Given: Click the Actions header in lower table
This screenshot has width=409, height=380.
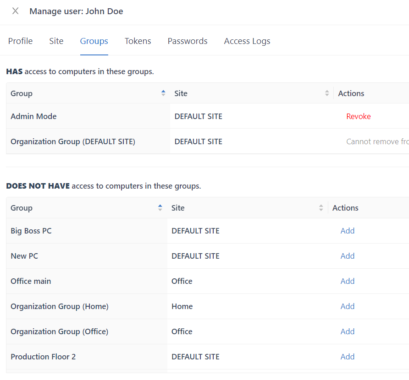Looking at the screenshot, I should (x=345, y=208).
